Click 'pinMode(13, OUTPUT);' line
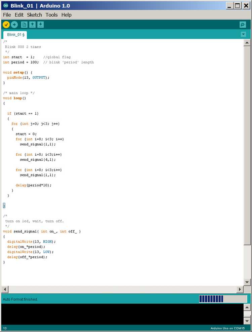This screenshot has width=252, height=332. [x=28, y=78]
